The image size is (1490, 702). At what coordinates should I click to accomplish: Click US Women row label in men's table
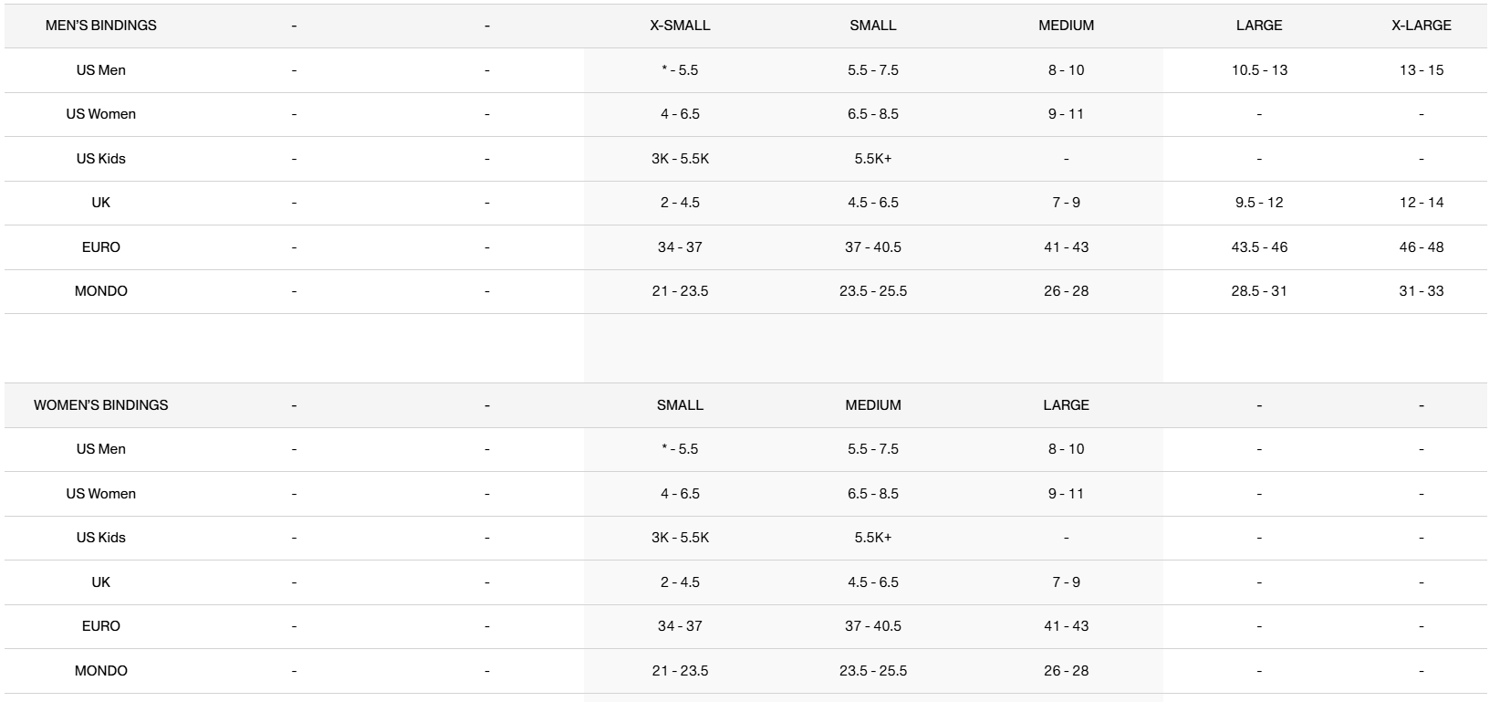100,114
